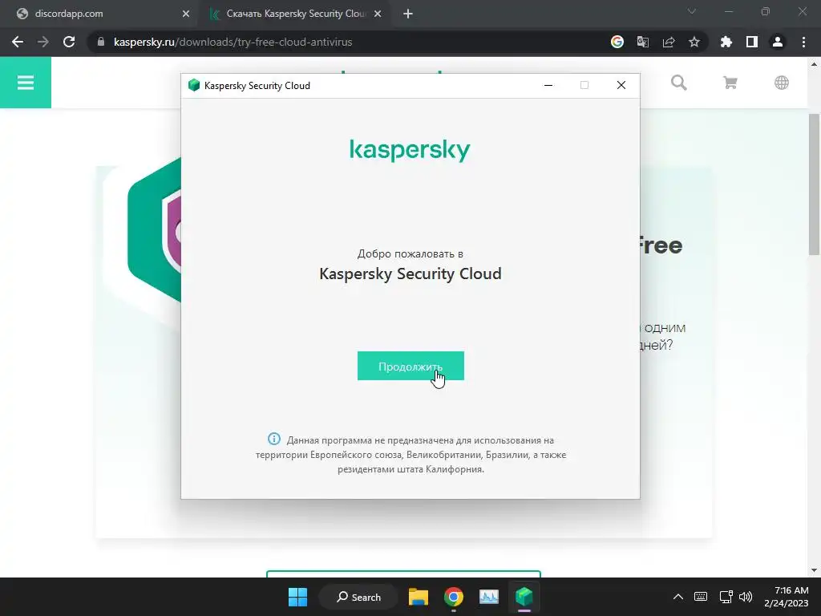Go forward in Chrome
Image resolution: width=821 pixels, height=616 pixels.
43,42
